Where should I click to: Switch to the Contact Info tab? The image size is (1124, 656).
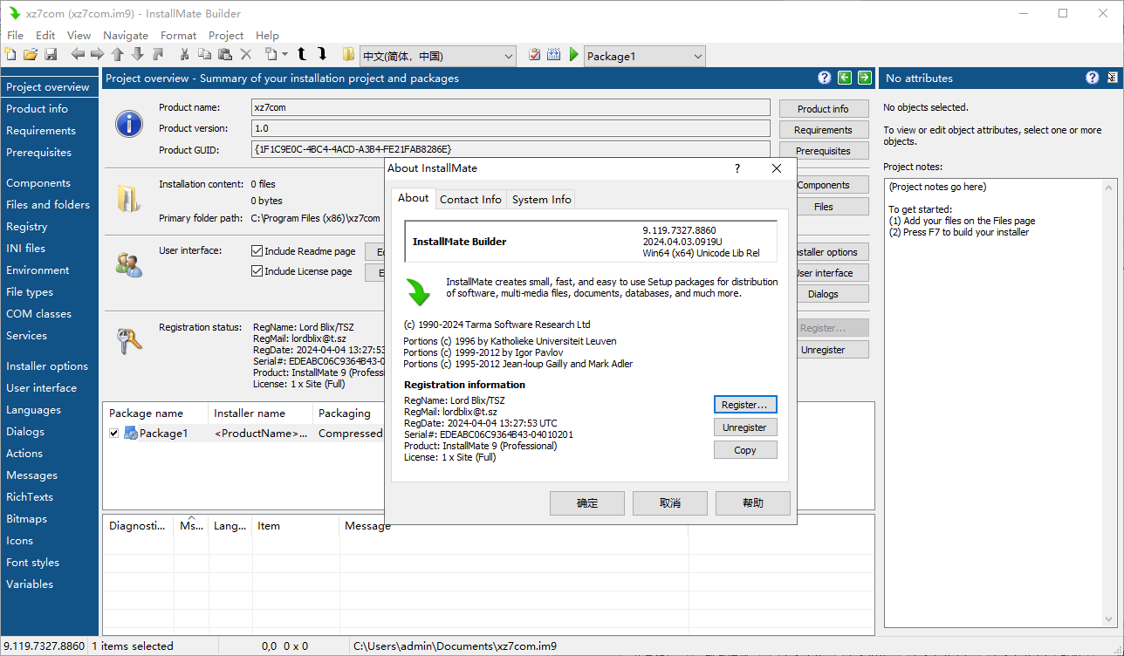[470, 199]
